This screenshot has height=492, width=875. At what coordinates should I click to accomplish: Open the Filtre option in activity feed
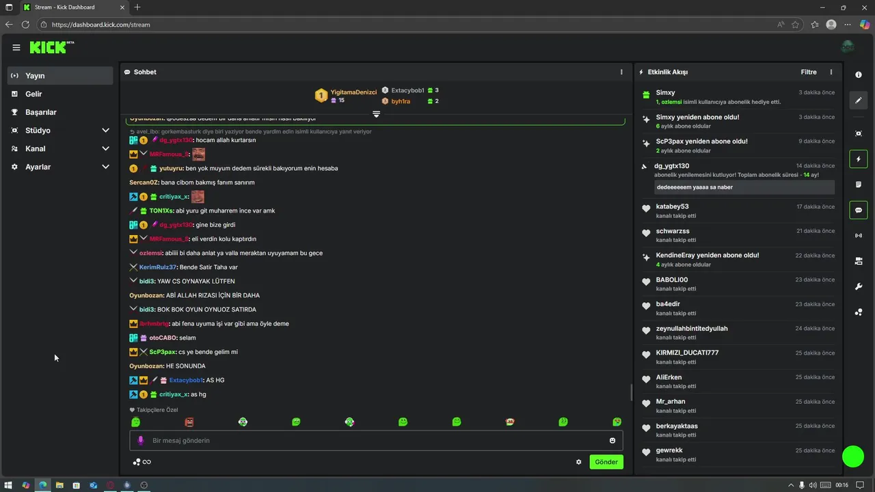tap(809, 72)
